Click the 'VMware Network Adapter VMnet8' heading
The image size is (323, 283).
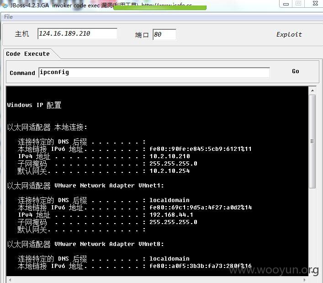pyautogui.click(x=109, y=244)
